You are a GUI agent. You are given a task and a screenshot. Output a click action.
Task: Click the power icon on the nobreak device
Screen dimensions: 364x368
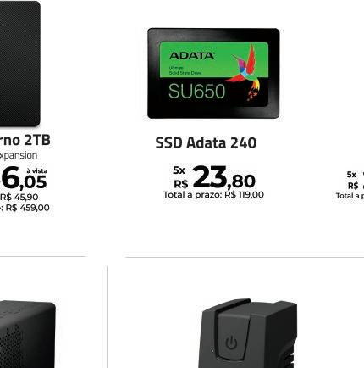[x=231, y=343]
